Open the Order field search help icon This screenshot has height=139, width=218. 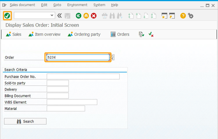coord(112,57)
